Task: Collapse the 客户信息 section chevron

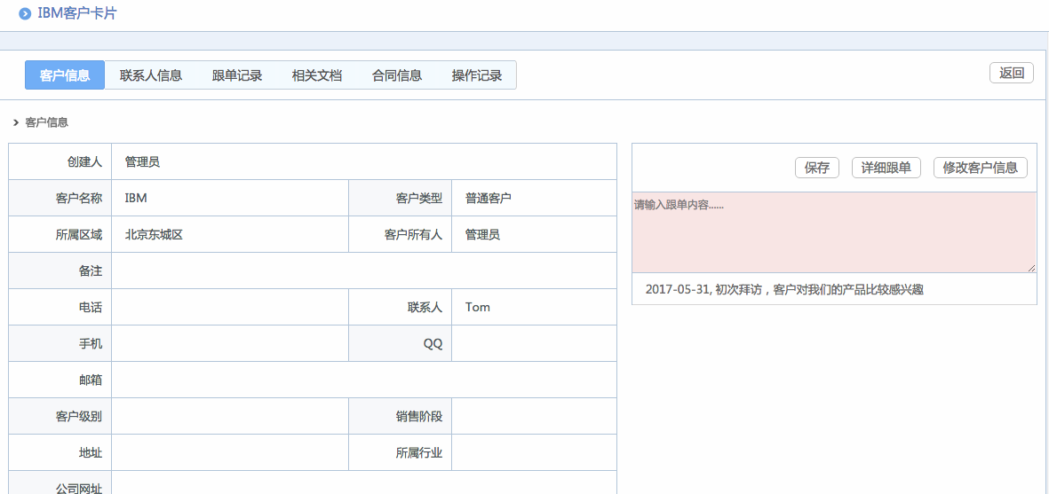Action: point(16,122)
